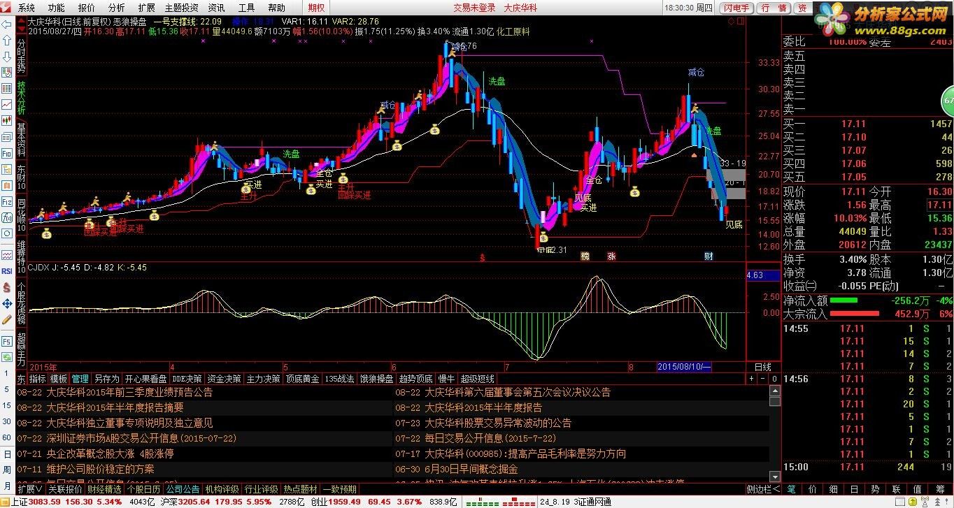Open 央企改革概念股大涨 4股涨停 news link

coord(110,453)
